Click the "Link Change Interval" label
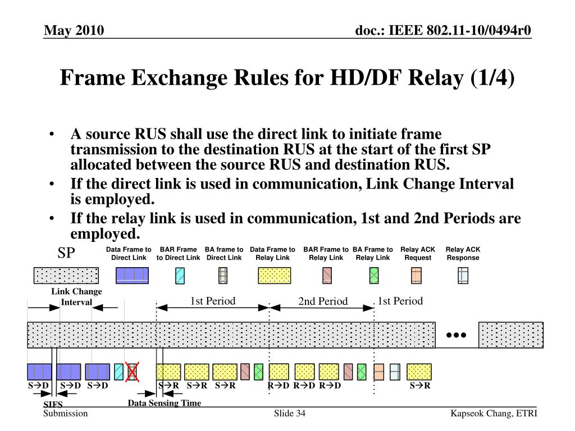This screenshot has width=575, height=431. coord(76,297)
